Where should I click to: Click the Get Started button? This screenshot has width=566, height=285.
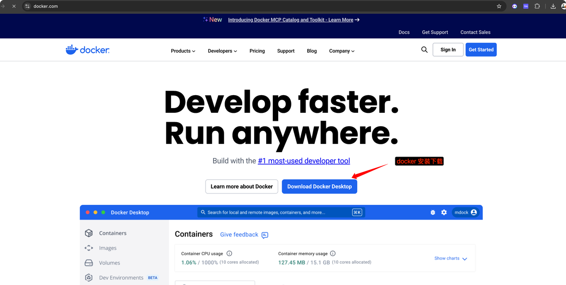point(481,50)
